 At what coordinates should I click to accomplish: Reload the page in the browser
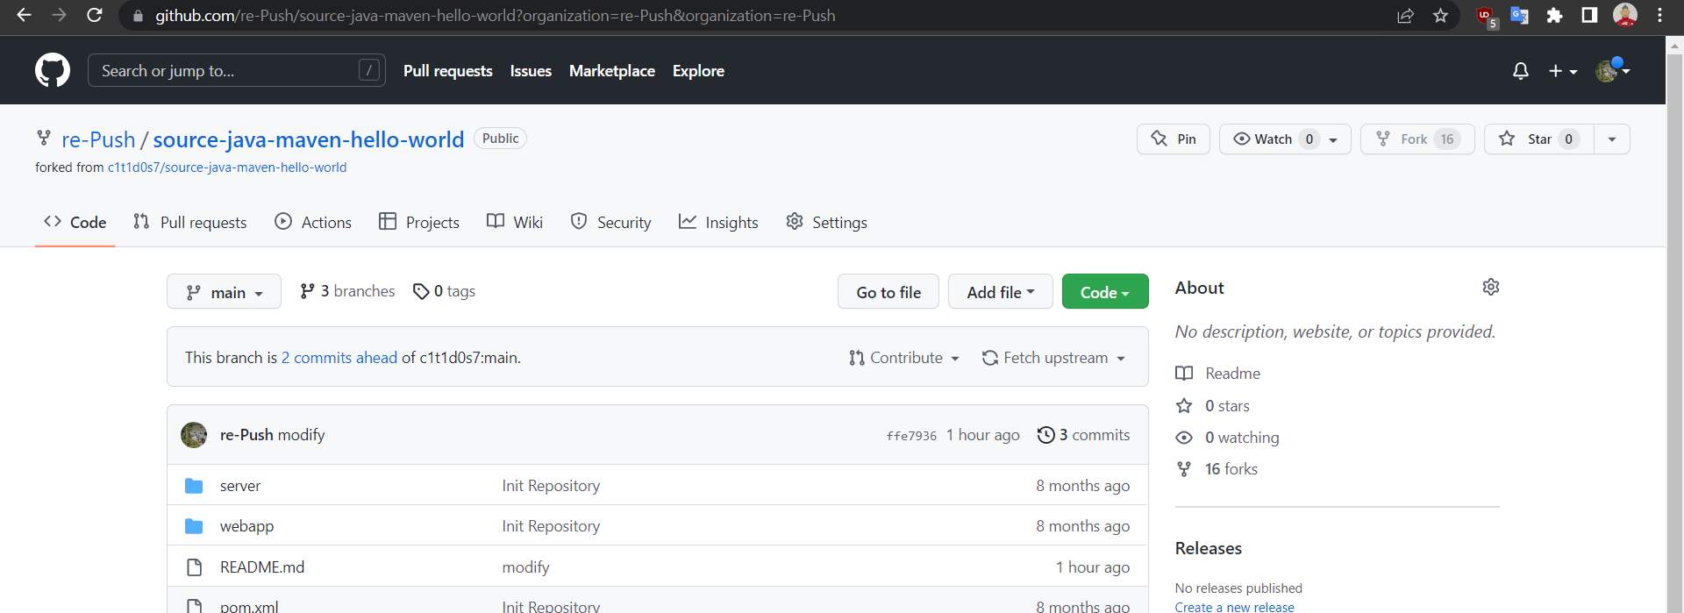point(94,15)
